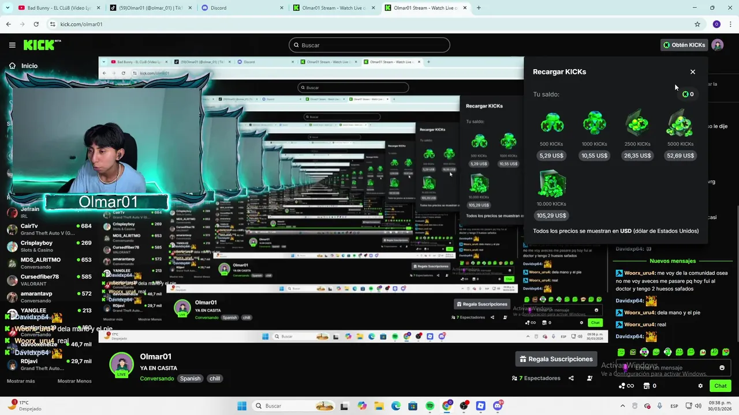Select the 10.000 KICKs gem pack
Viewport: 739px width, 415px height.
[x=551, y=184]
